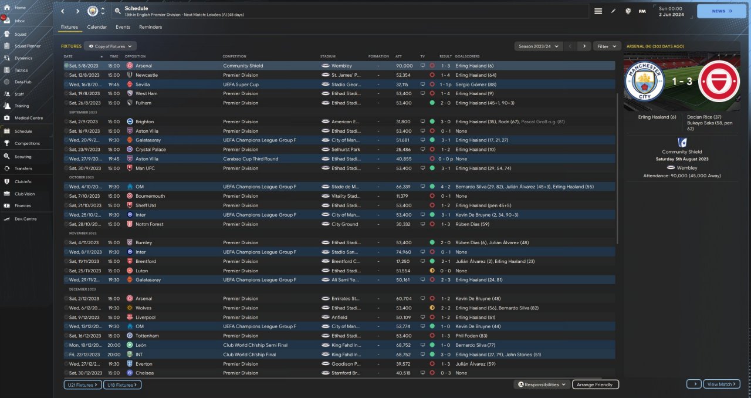Toggle the row selector for Sat, 4/11/2023 Burnley
Viewport: 751px width, 398px height.
click(66, 242)
